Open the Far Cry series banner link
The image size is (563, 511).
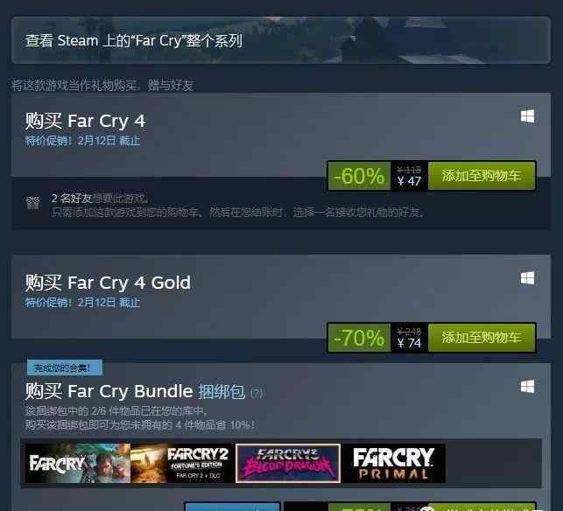(x=281, y=40)
